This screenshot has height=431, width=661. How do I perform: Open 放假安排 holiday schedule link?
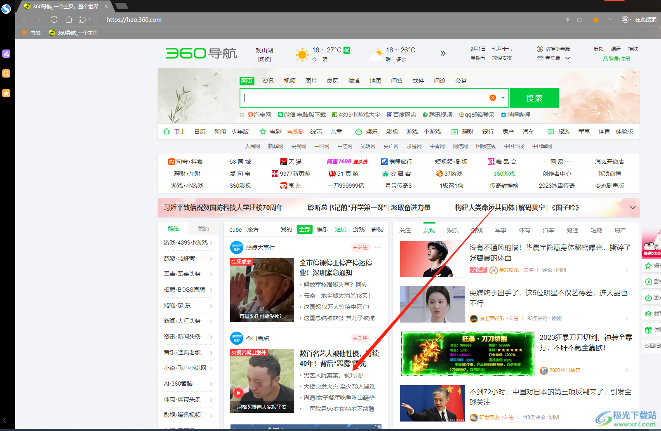(502, 58)
